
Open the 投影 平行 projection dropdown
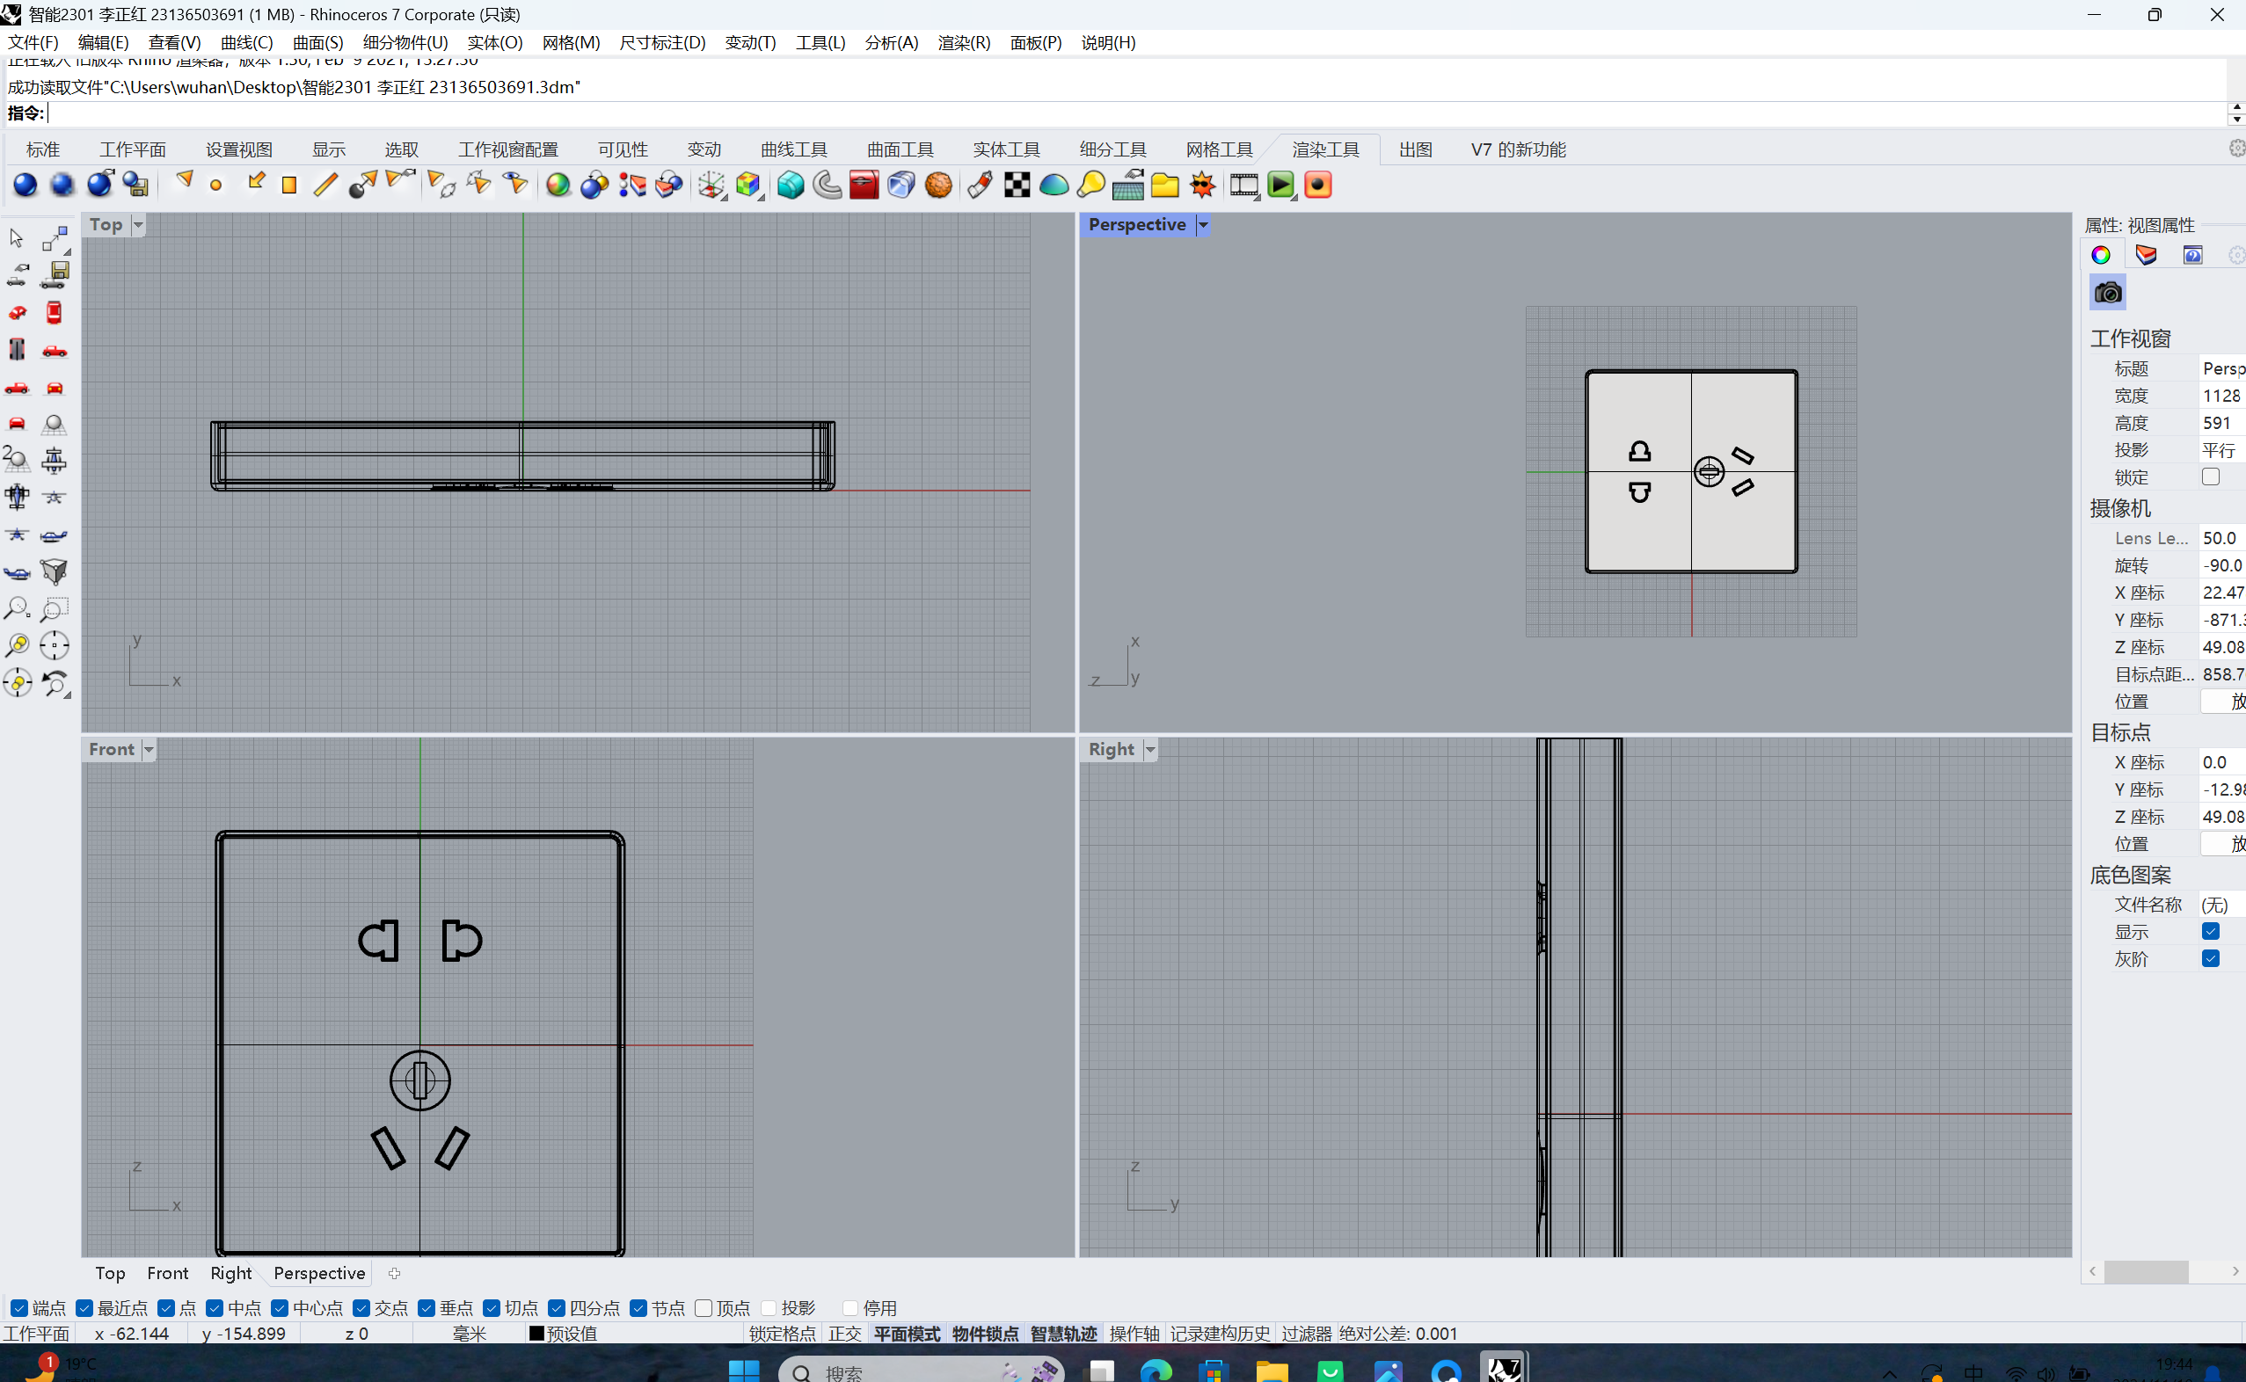tap(2221, 450)
